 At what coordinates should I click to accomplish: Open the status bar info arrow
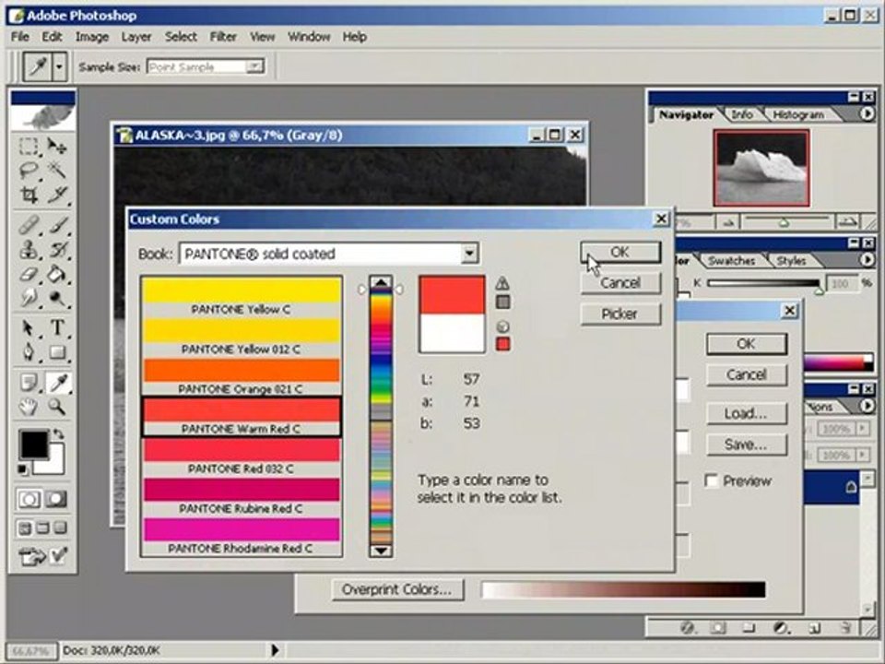[x=275, y=650]
